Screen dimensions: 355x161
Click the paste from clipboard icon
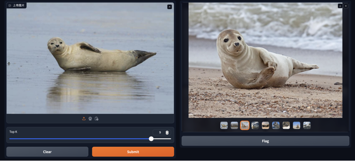click(x=96, y=119)
